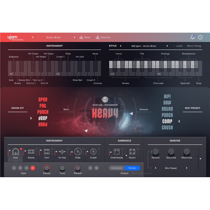210x210 pixels.
Task: Click the Virtual Drummer VD emblem
Action: [105, 99]
